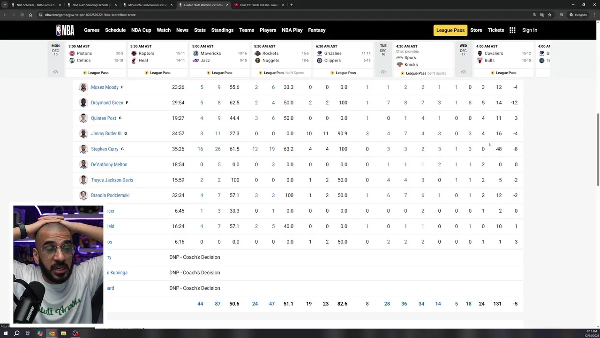The height and width of the screenshot is (338, 600).
Task: Open File Explorer from the taskbar
Action: (63, 333)
